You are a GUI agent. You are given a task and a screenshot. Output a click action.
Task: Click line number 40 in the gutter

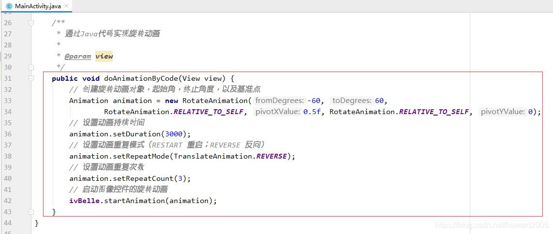point(8,178)
